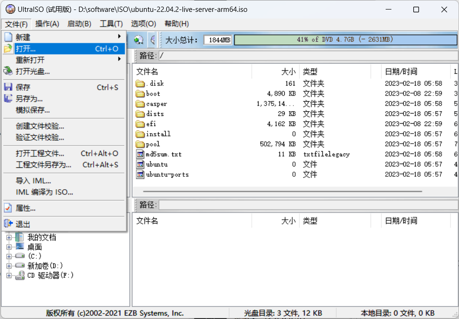This screenshot has width=459, height=319.
Task: Expand the CD 驱动器(F:) node
Action: [x=9, y=275]
